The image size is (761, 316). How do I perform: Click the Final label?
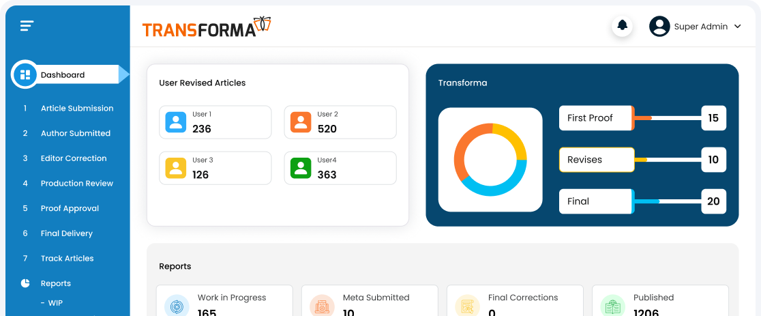[578, 201]
